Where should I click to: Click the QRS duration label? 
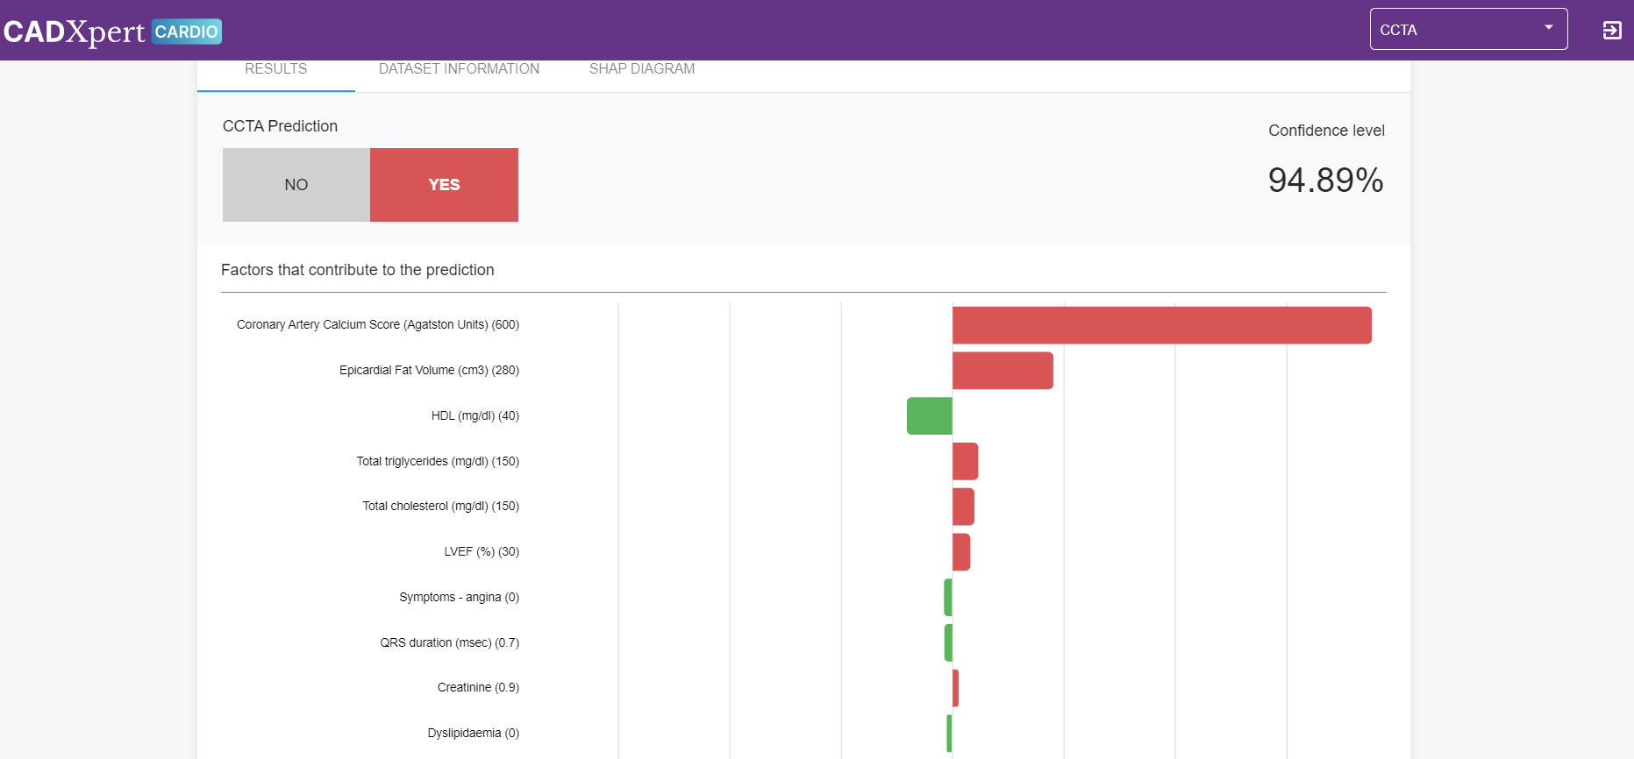click(449, 643)
